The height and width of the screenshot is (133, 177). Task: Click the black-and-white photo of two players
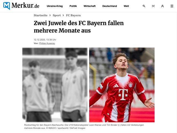click(55, 85)
